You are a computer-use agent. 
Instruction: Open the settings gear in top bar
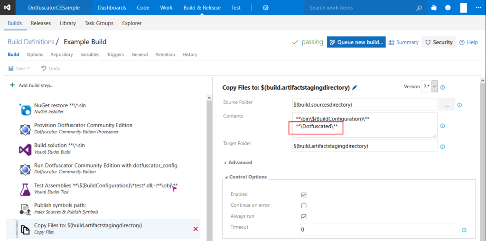265,8
